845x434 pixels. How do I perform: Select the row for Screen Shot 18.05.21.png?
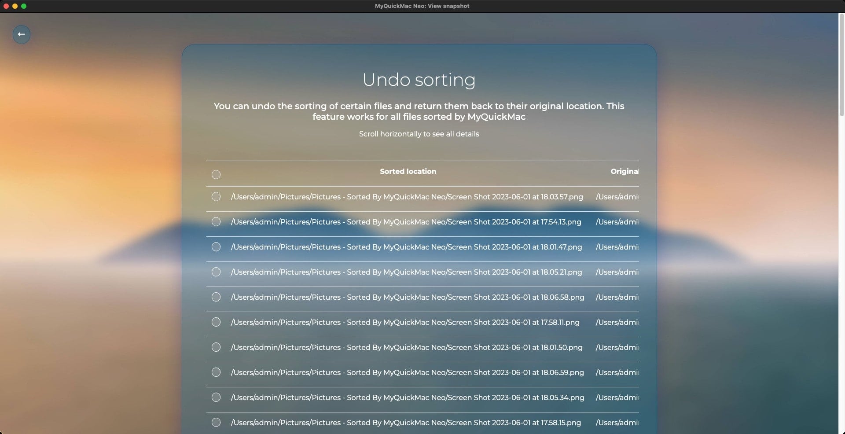click(216, 272)
